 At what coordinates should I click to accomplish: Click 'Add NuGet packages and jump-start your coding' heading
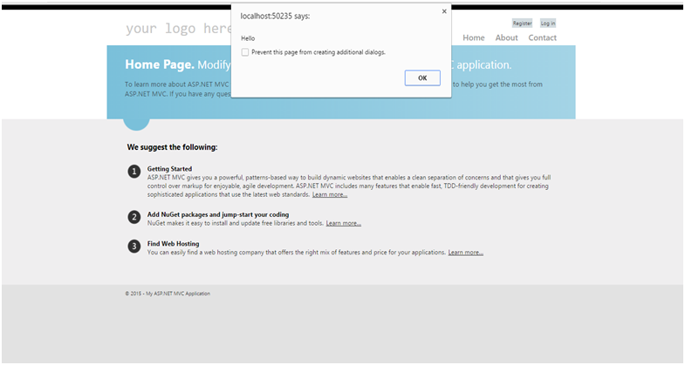click(218, 214)
